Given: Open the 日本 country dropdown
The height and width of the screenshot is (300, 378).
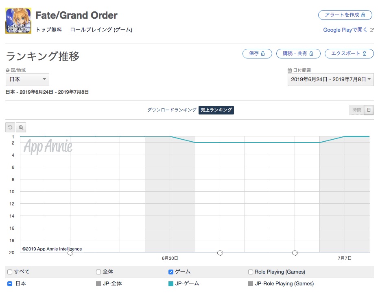Looking at the screenshot, I should pos(28,80).
